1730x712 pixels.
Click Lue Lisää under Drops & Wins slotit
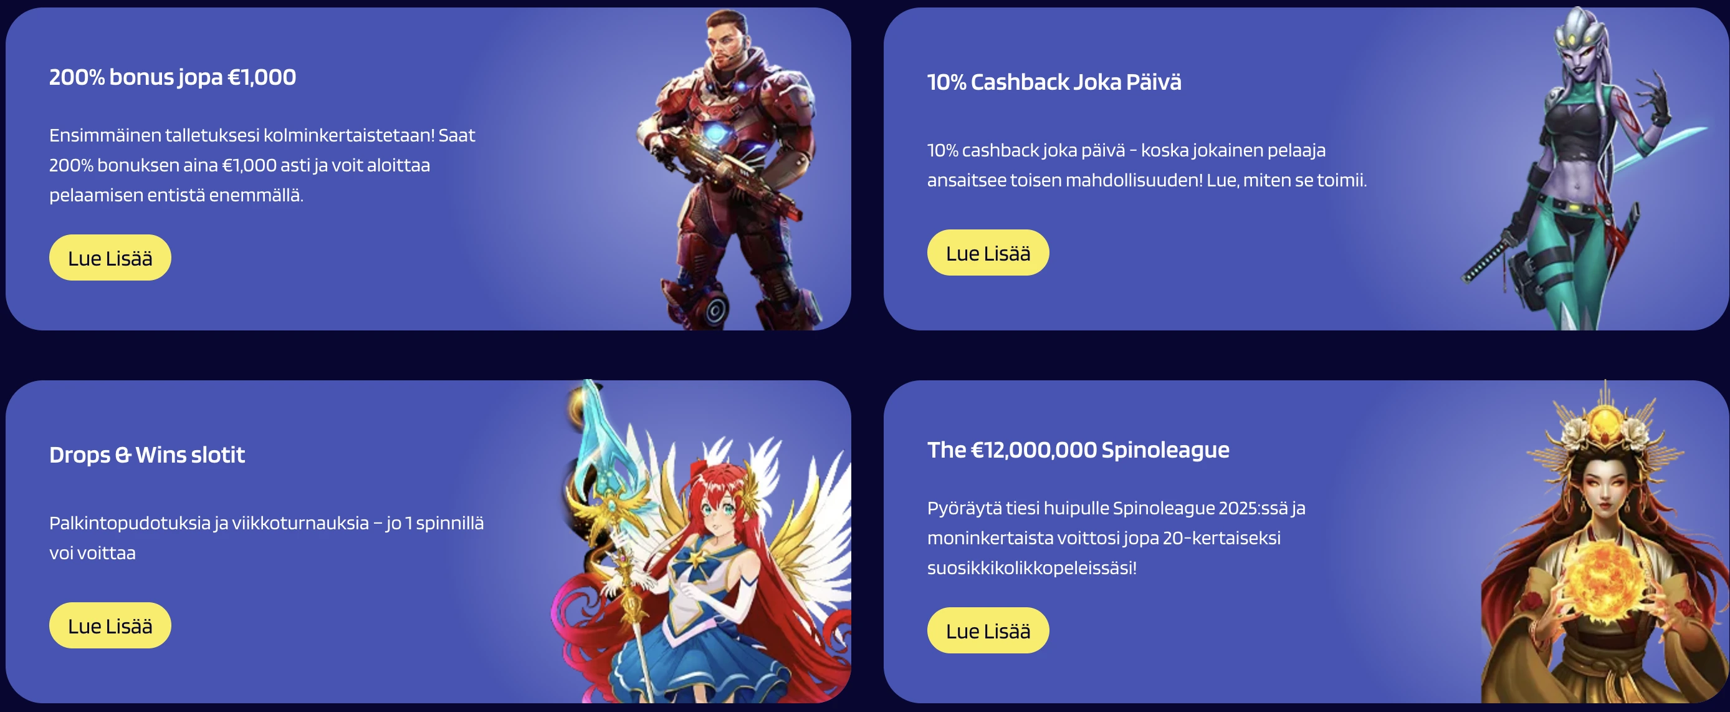pyautogui.click(x=110, y=625)
